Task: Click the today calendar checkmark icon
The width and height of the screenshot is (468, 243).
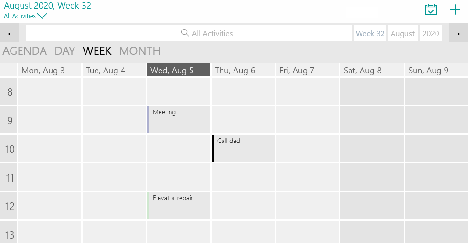Action: point(431,10)
